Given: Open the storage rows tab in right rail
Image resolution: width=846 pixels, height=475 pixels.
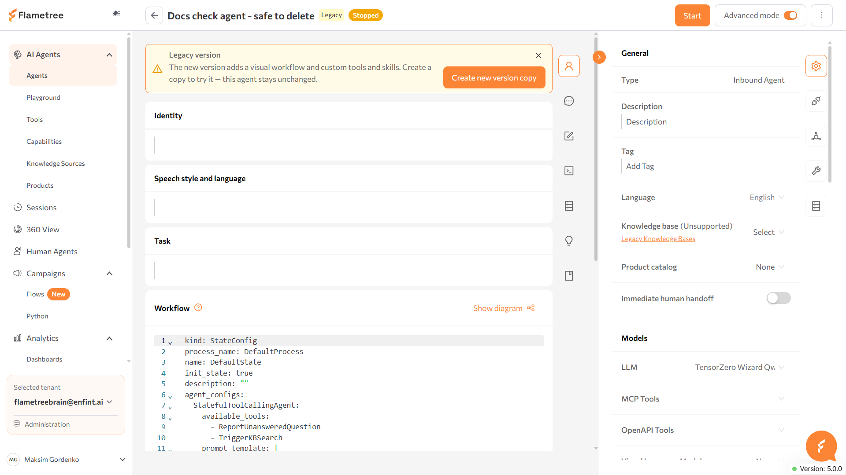Looking at the screenshot, I should click(816, 206).
